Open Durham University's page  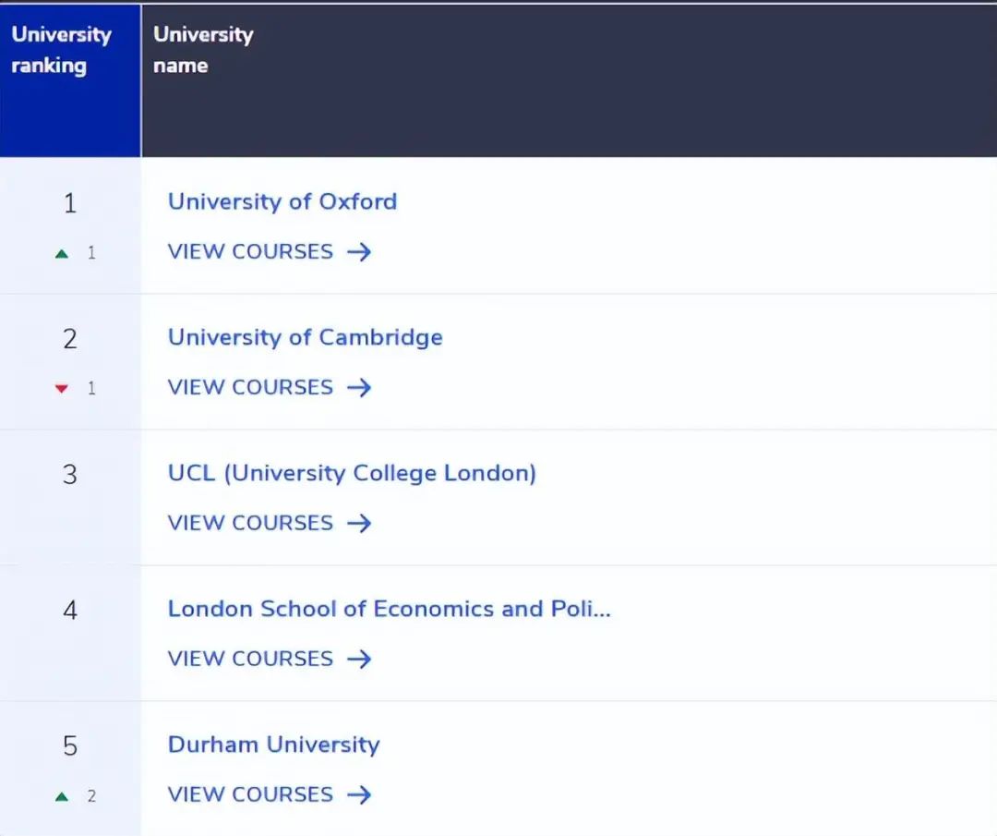pyautogui.click(x=273, y=745)
